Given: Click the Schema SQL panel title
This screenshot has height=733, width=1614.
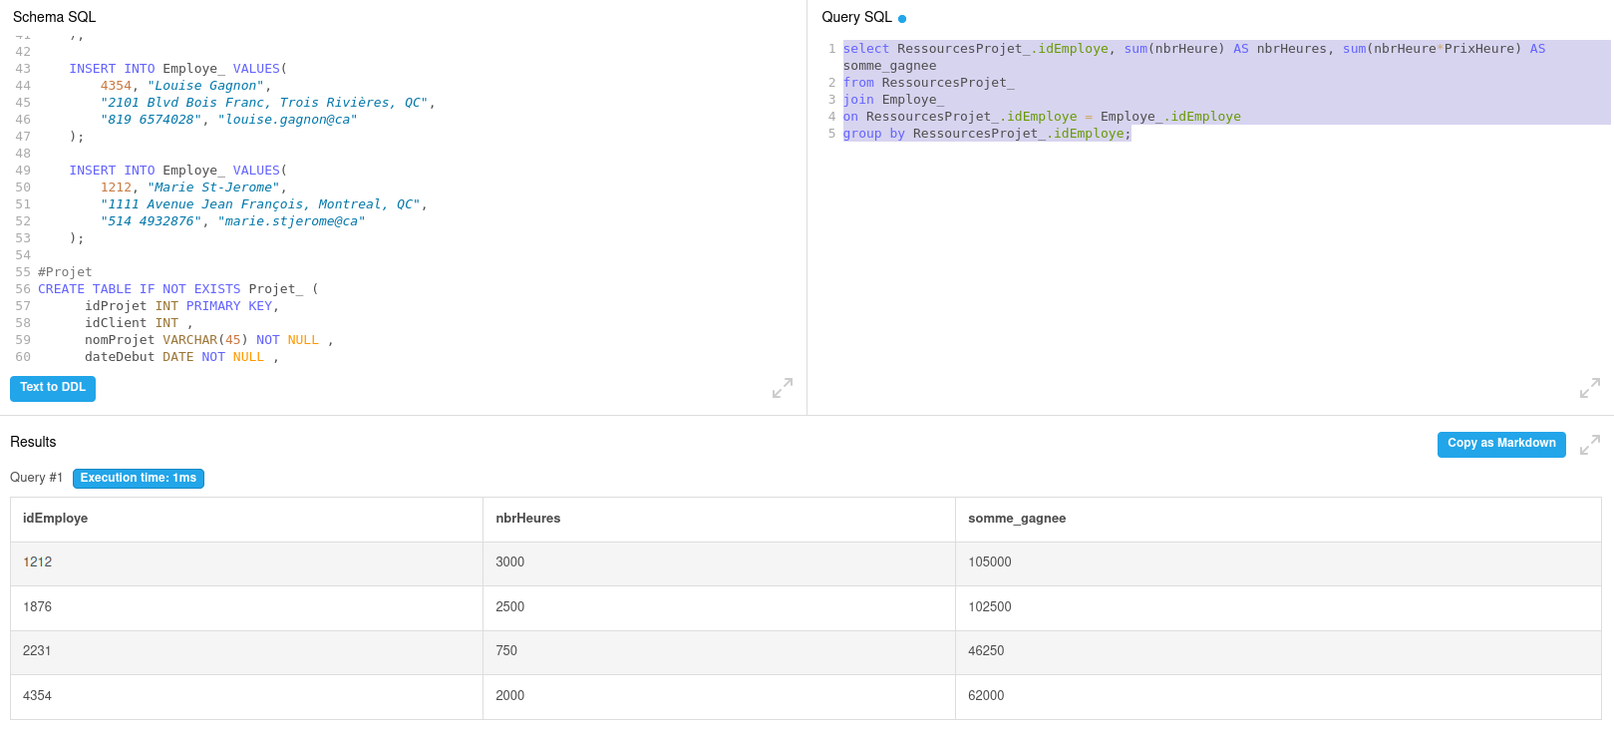Looking at the screenshot, I should tap(54, 17).
